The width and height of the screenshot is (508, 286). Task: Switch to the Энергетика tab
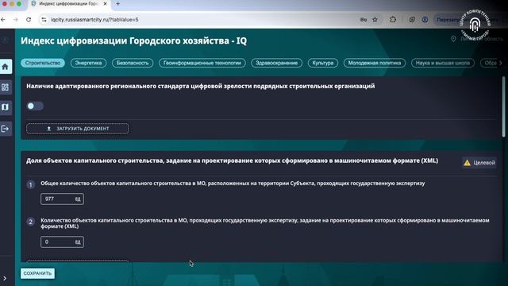pos(88,63)
